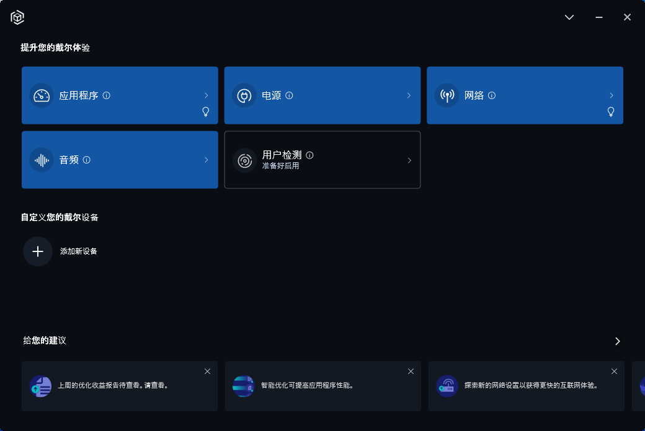This screenshot has width=645, height=431.
Task: Close the Dell Optimizer window
Action: coord(627,17)
